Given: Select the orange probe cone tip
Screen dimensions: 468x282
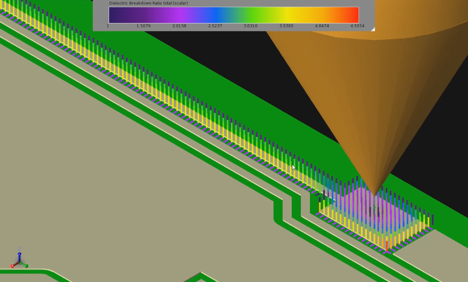Looking at the screenshot, I should 374,192.
